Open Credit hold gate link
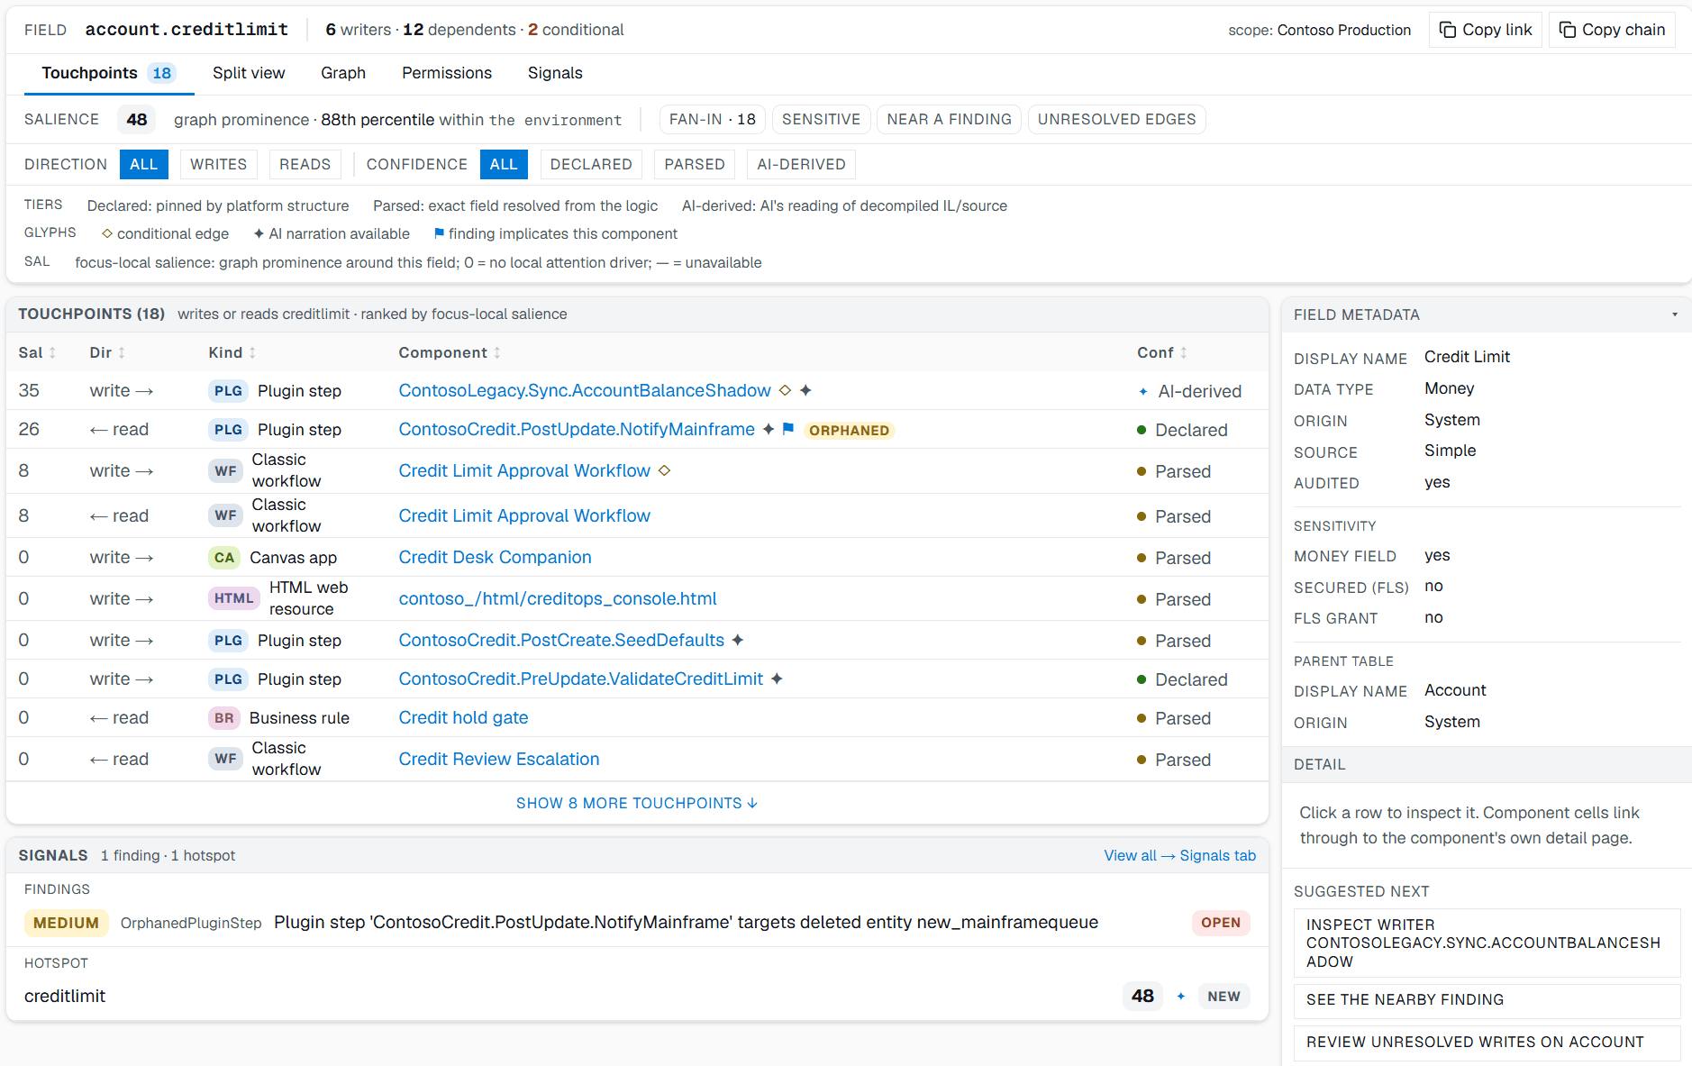 463,717
